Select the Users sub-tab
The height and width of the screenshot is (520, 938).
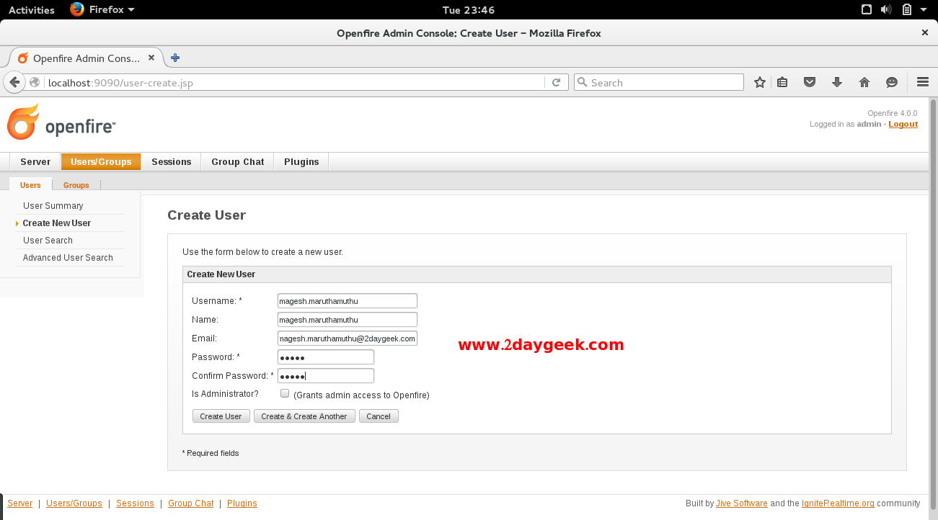pyautogui.click(x=30, y=185)
